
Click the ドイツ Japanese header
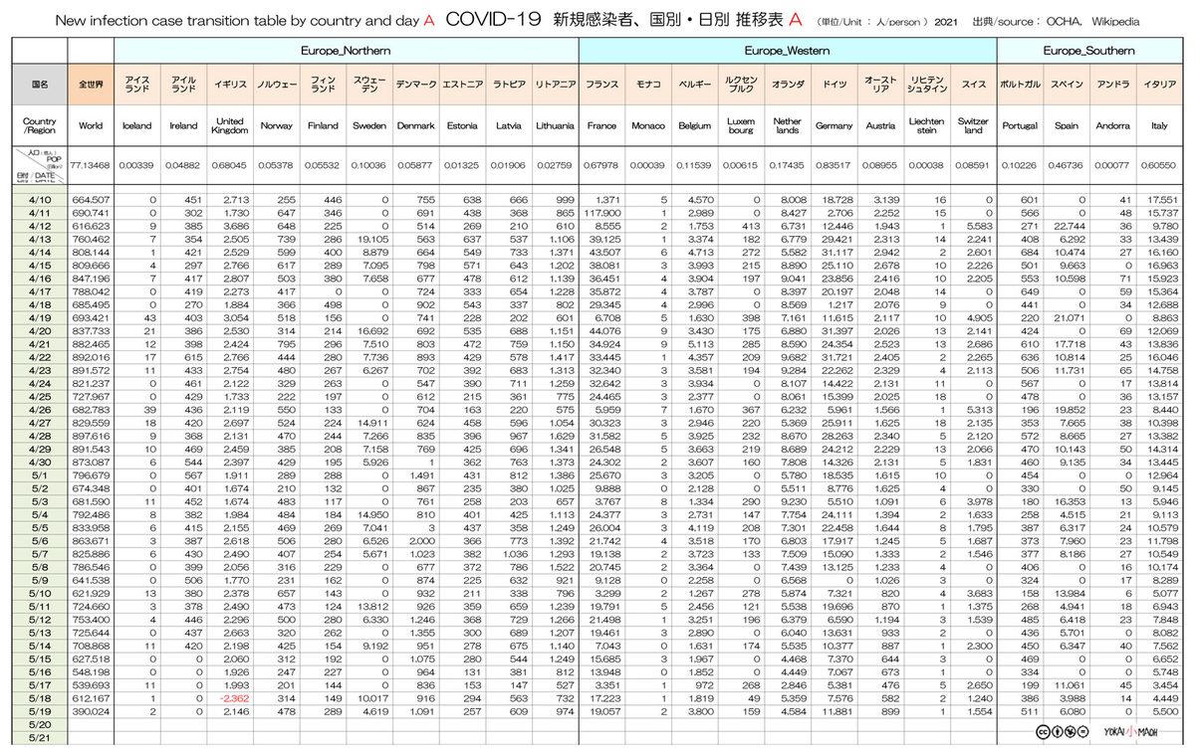tap(834, 86)
